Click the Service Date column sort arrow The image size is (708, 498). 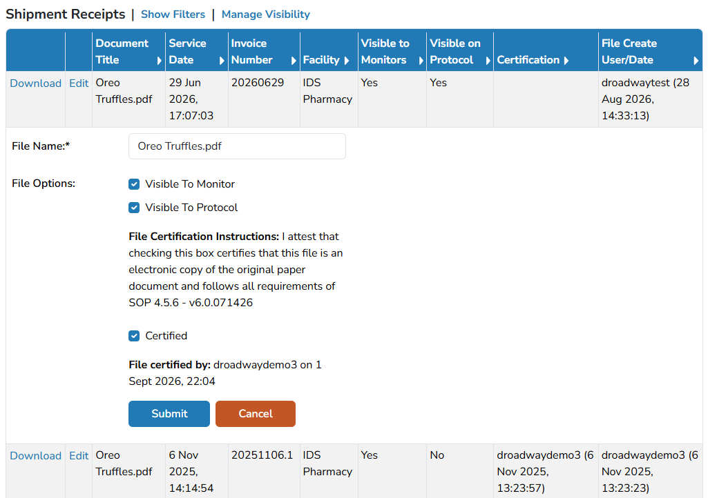222,61
